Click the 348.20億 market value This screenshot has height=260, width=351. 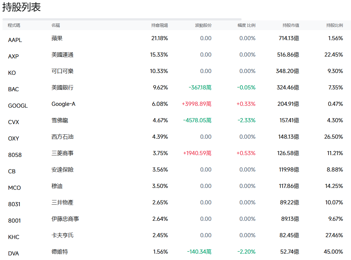click(287, 71)
